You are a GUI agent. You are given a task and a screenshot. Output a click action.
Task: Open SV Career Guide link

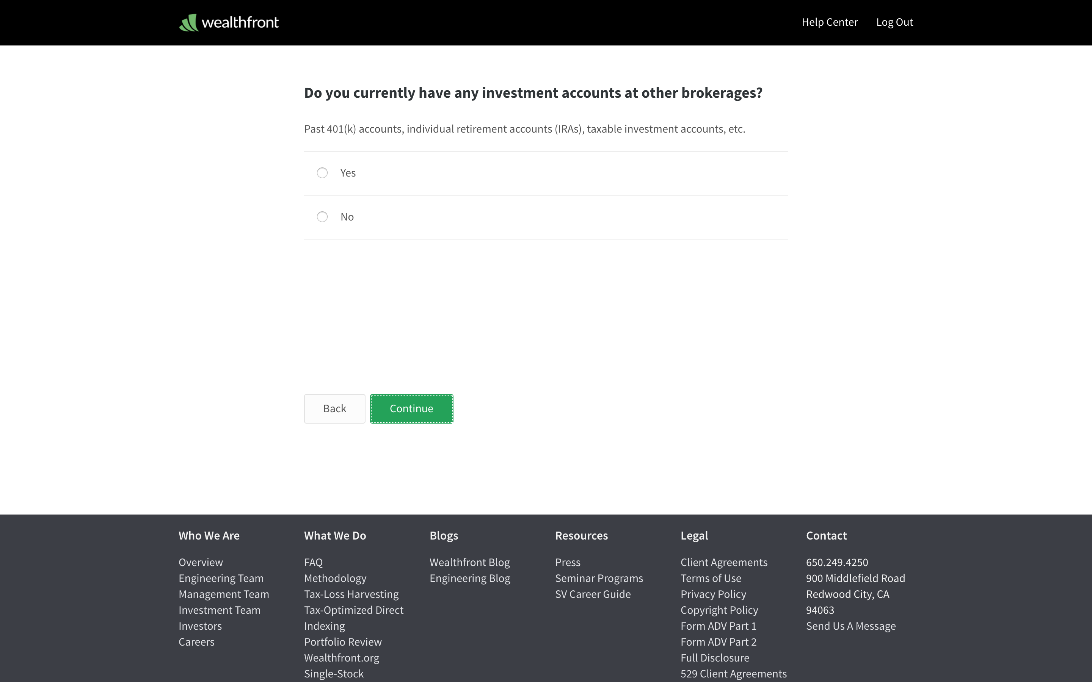point(593,594)
